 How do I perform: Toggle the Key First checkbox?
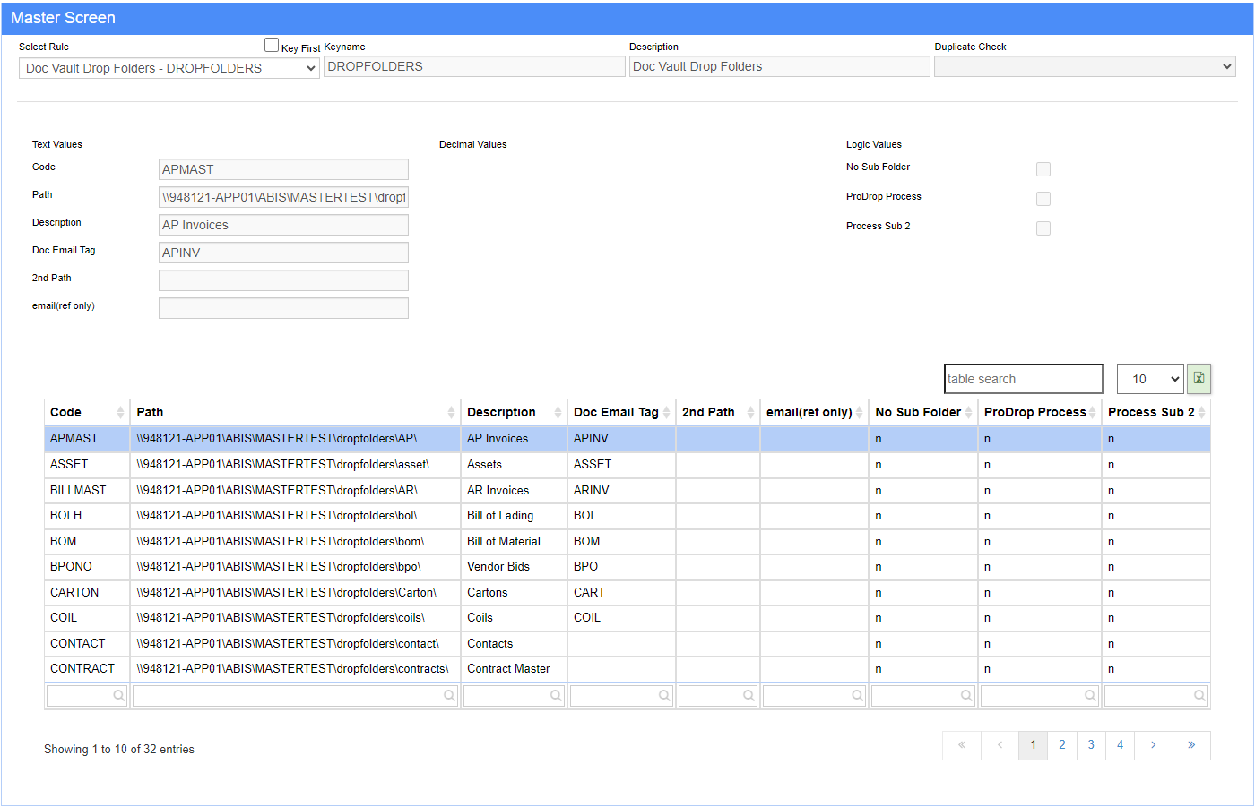click(272, 45)
